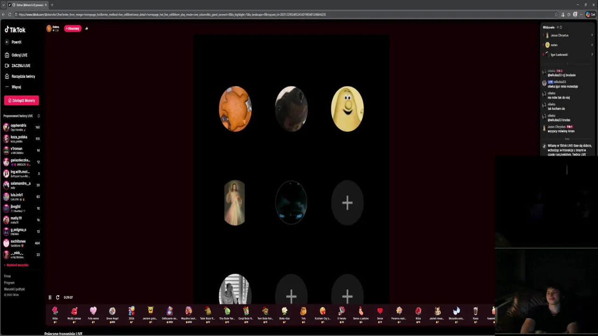Send the Kawa gift

pyautogui.click(x=475, y=314)
